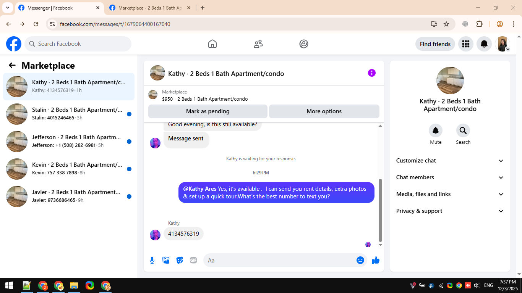Open File Explorer from the taskbar
The image size is (522, 293).
pyautogui.click(x=74, y=285)
